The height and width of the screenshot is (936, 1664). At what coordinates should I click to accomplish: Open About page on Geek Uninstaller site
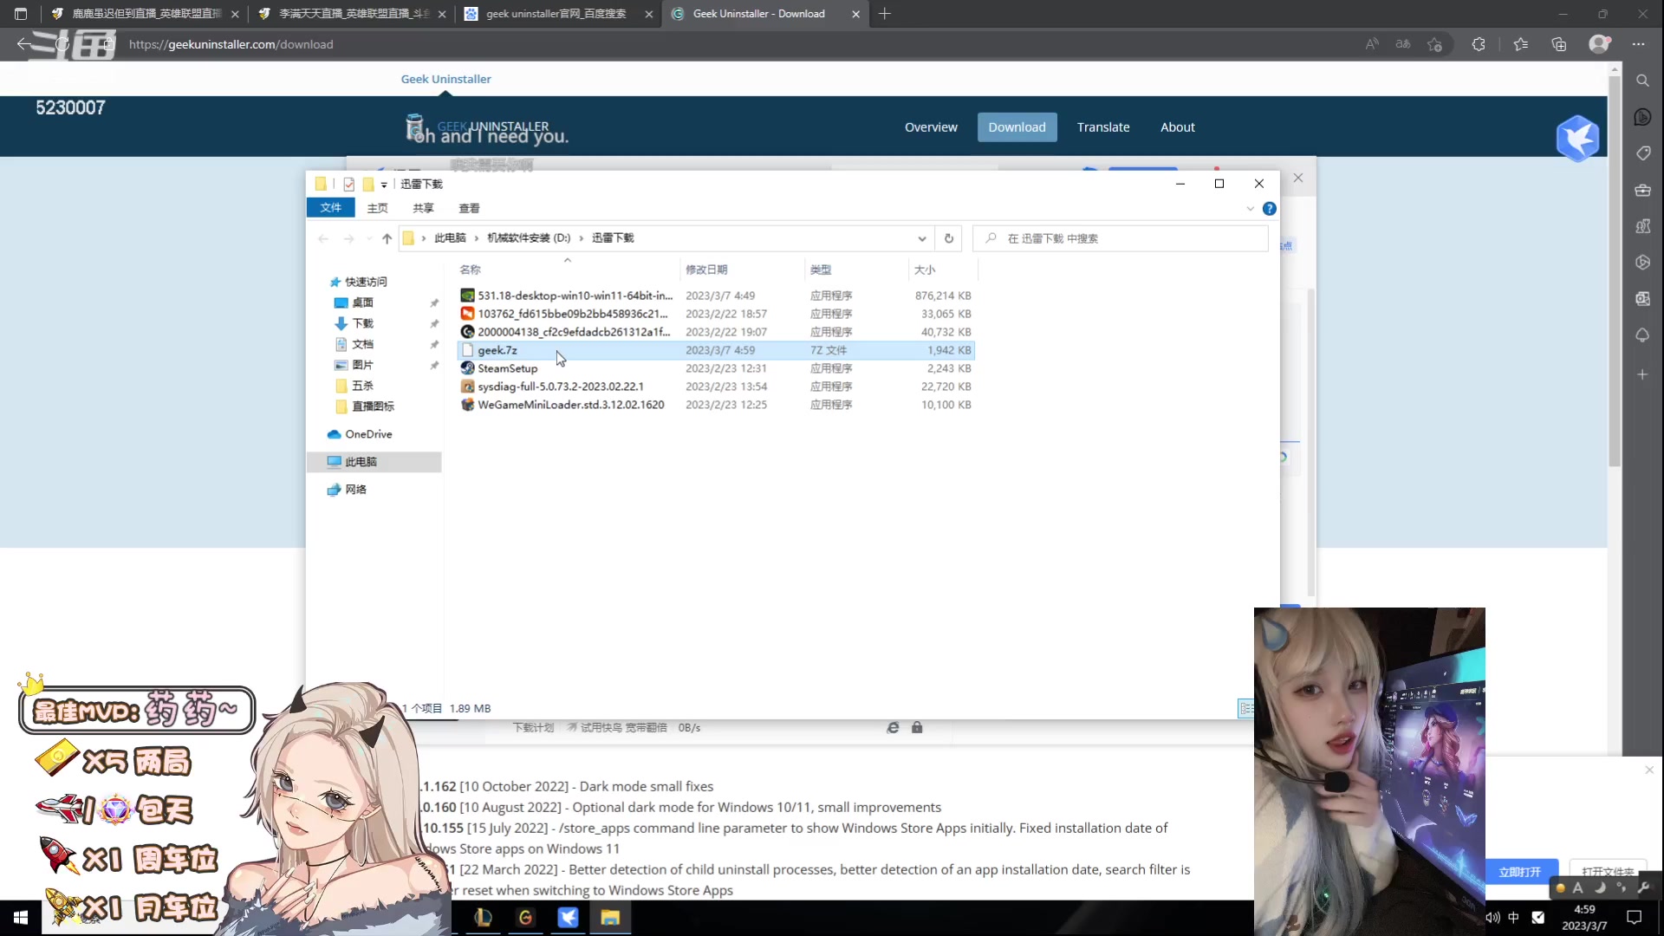[1177, 127]
